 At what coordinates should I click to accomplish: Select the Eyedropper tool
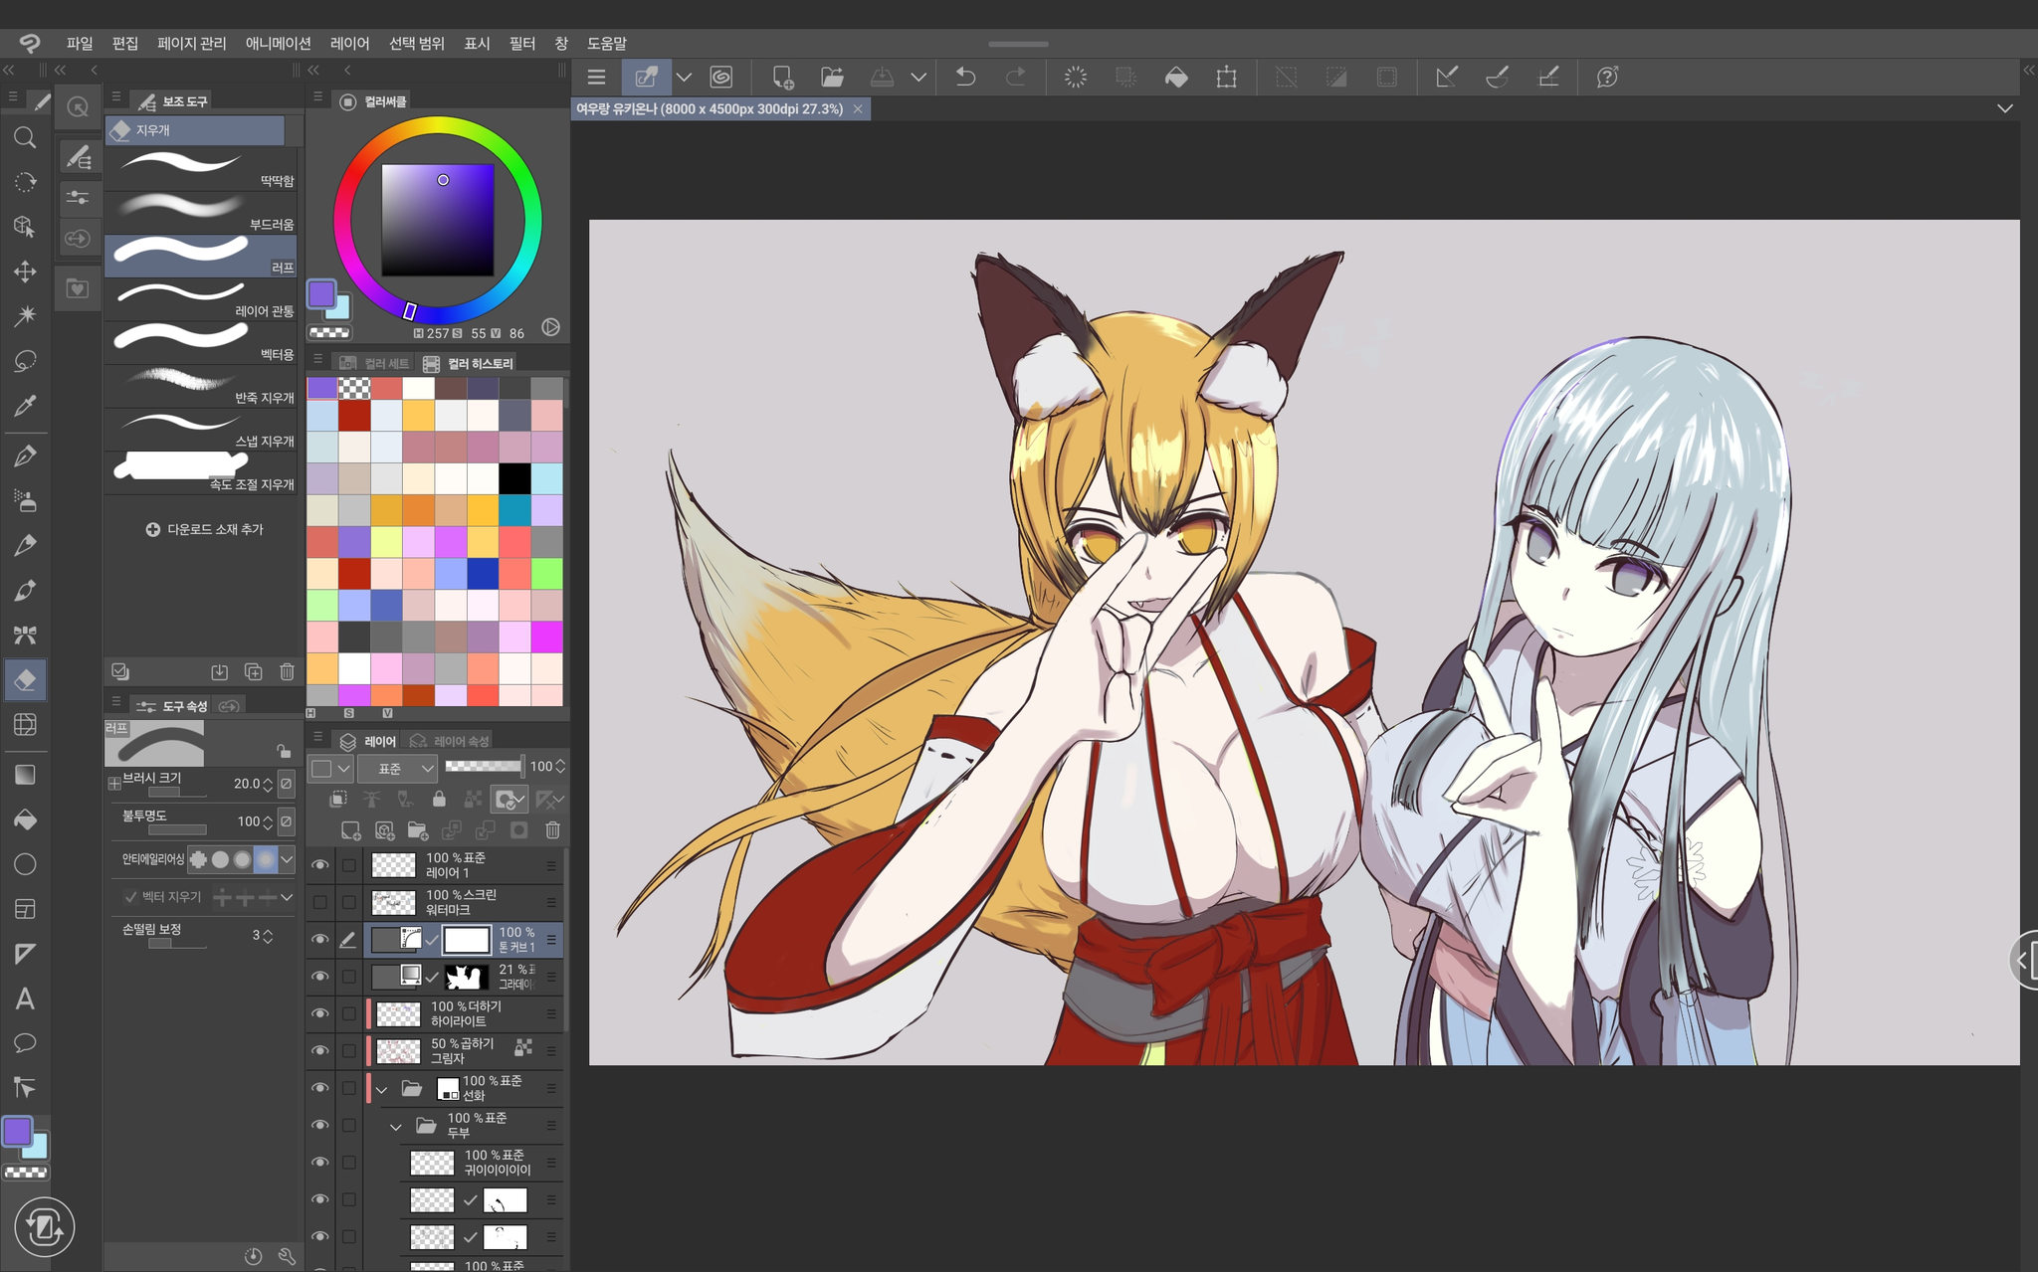click(25, 406)
